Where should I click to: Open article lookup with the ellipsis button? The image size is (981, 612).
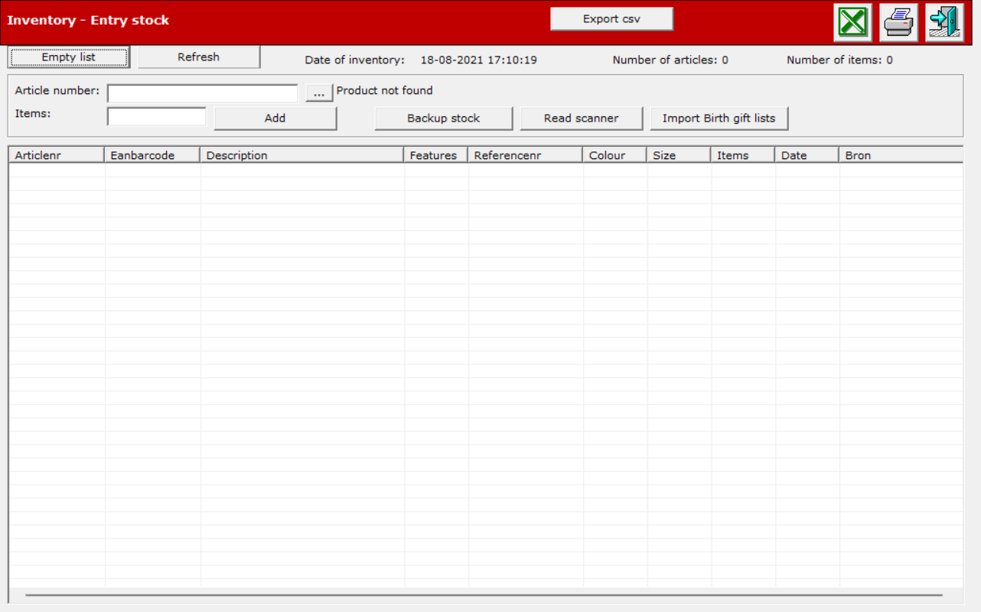click(319, 93)
